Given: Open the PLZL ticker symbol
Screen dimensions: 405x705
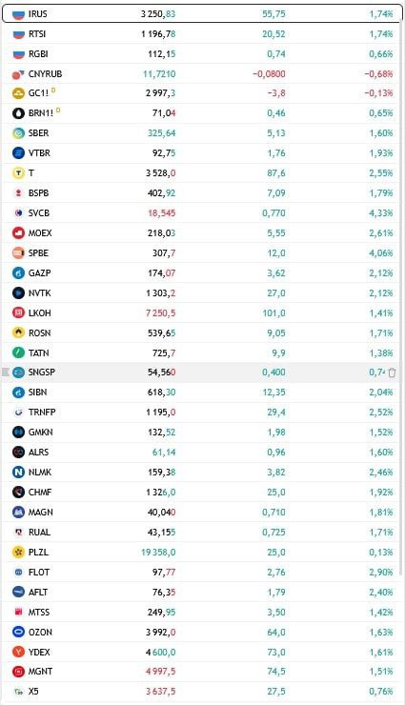Looking at the screenshot, I should (x=38, y=553).
